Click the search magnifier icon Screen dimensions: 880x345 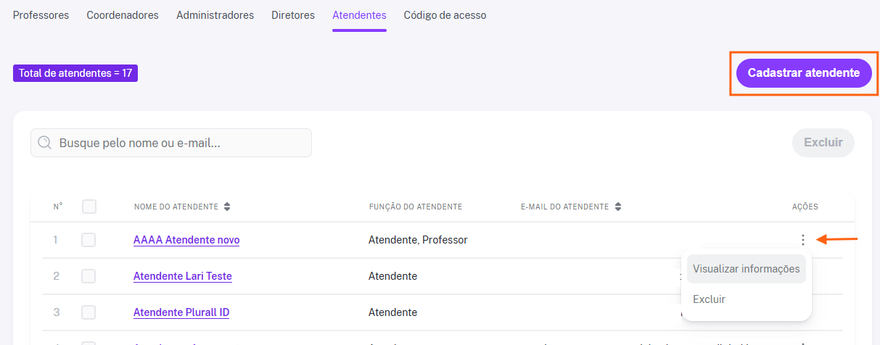(45, 143)
